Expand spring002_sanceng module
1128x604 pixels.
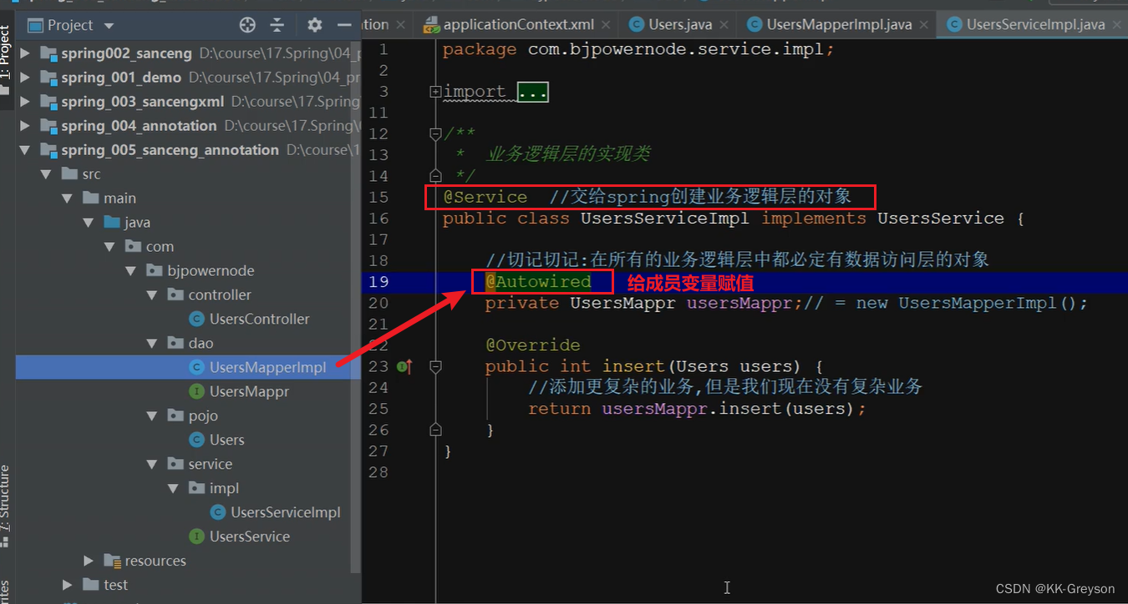click(x=24, y=53)
